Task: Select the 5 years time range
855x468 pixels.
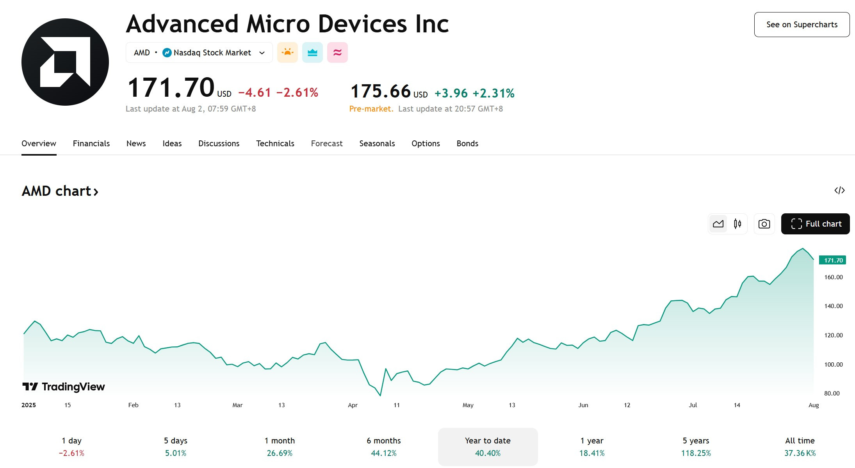Action: (x=696, y=447)
